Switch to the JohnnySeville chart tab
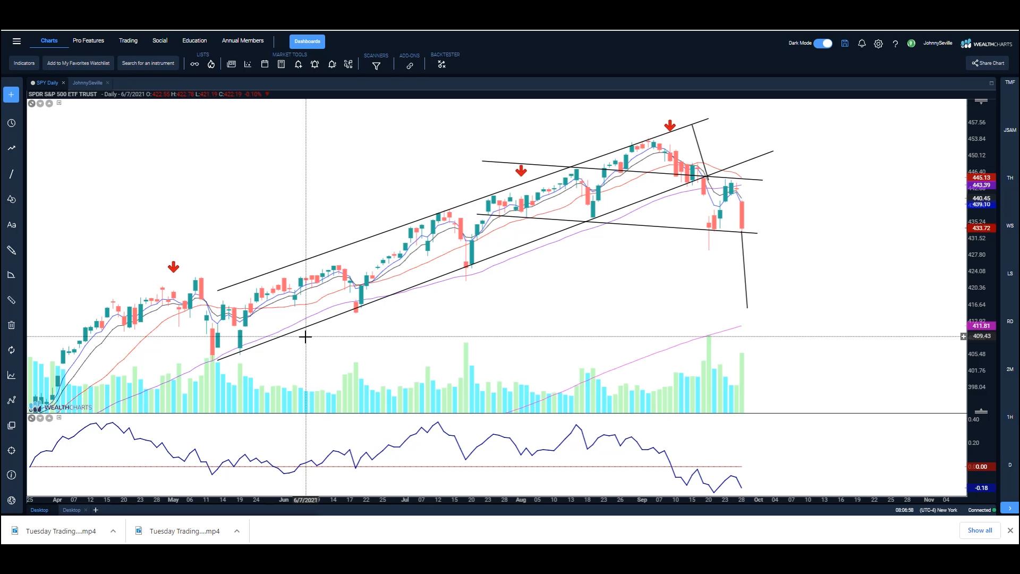Image resolution: width=1020 pixels, height=574 pixels. [88, 83]
